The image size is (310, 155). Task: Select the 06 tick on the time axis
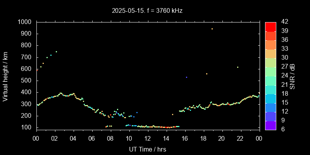pyautogui.click(x=92, y=138)
